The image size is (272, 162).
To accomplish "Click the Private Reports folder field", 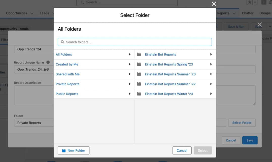I will click(34, 123).
